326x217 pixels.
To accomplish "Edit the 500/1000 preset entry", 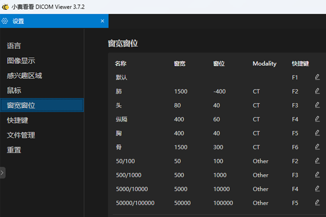I will coord(317,175).
